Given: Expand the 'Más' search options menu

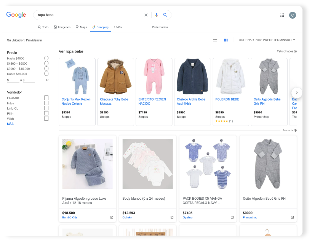Looking at the screenshot, I should click(x=117, y=27).
